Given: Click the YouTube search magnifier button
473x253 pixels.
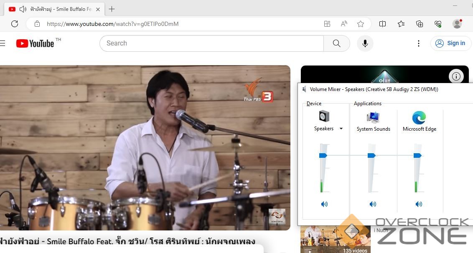Looking at the screenshot, I should pyautogui.click(x=337, y=43).
